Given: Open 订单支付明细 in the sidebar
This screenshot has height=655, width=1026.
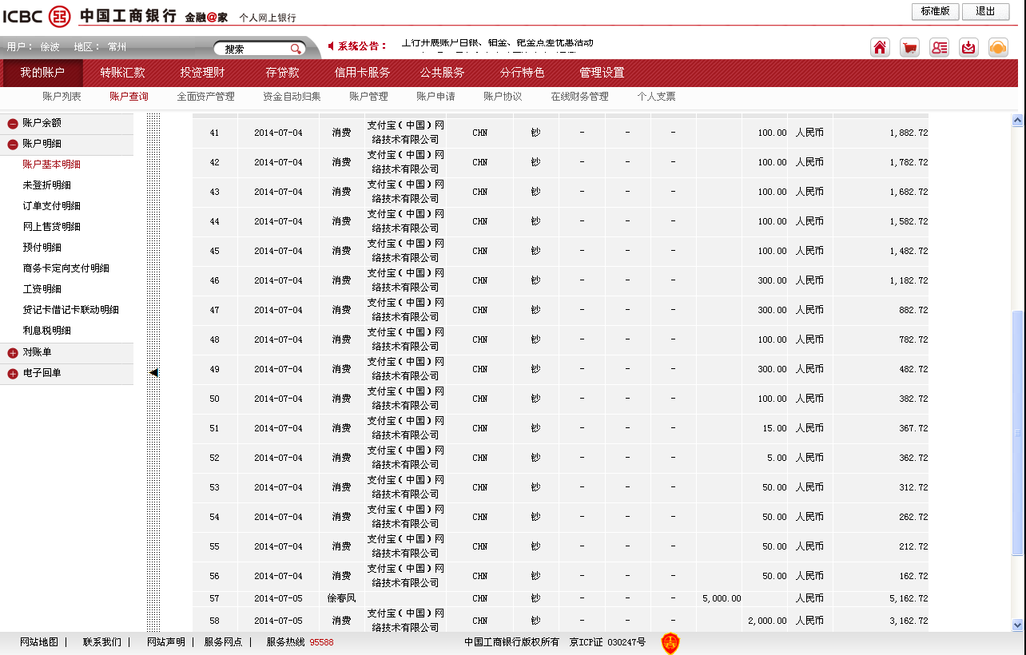Looking at the screenshot, I should [x=51, y=206].
